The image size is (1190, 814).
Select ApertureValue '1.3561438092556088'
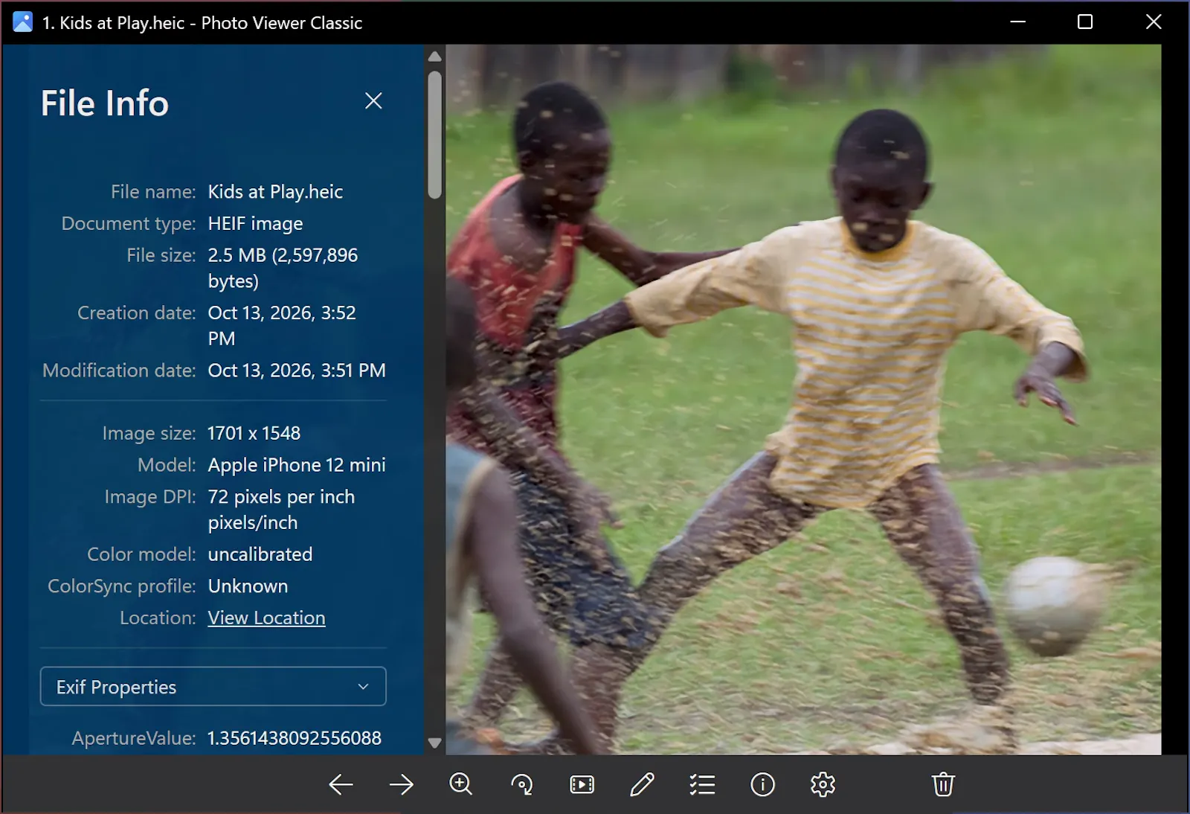(x=295, y=738)
